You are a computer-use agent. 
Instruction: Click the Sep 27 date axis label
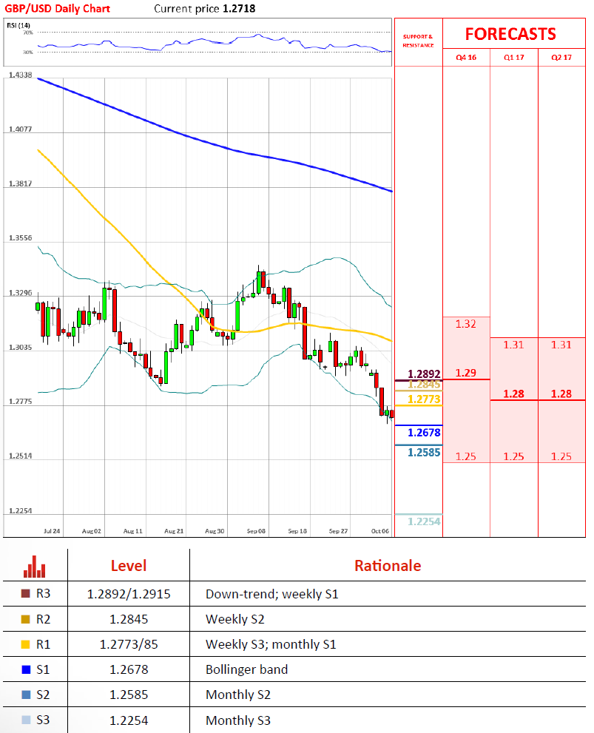(x=338, y=531)
